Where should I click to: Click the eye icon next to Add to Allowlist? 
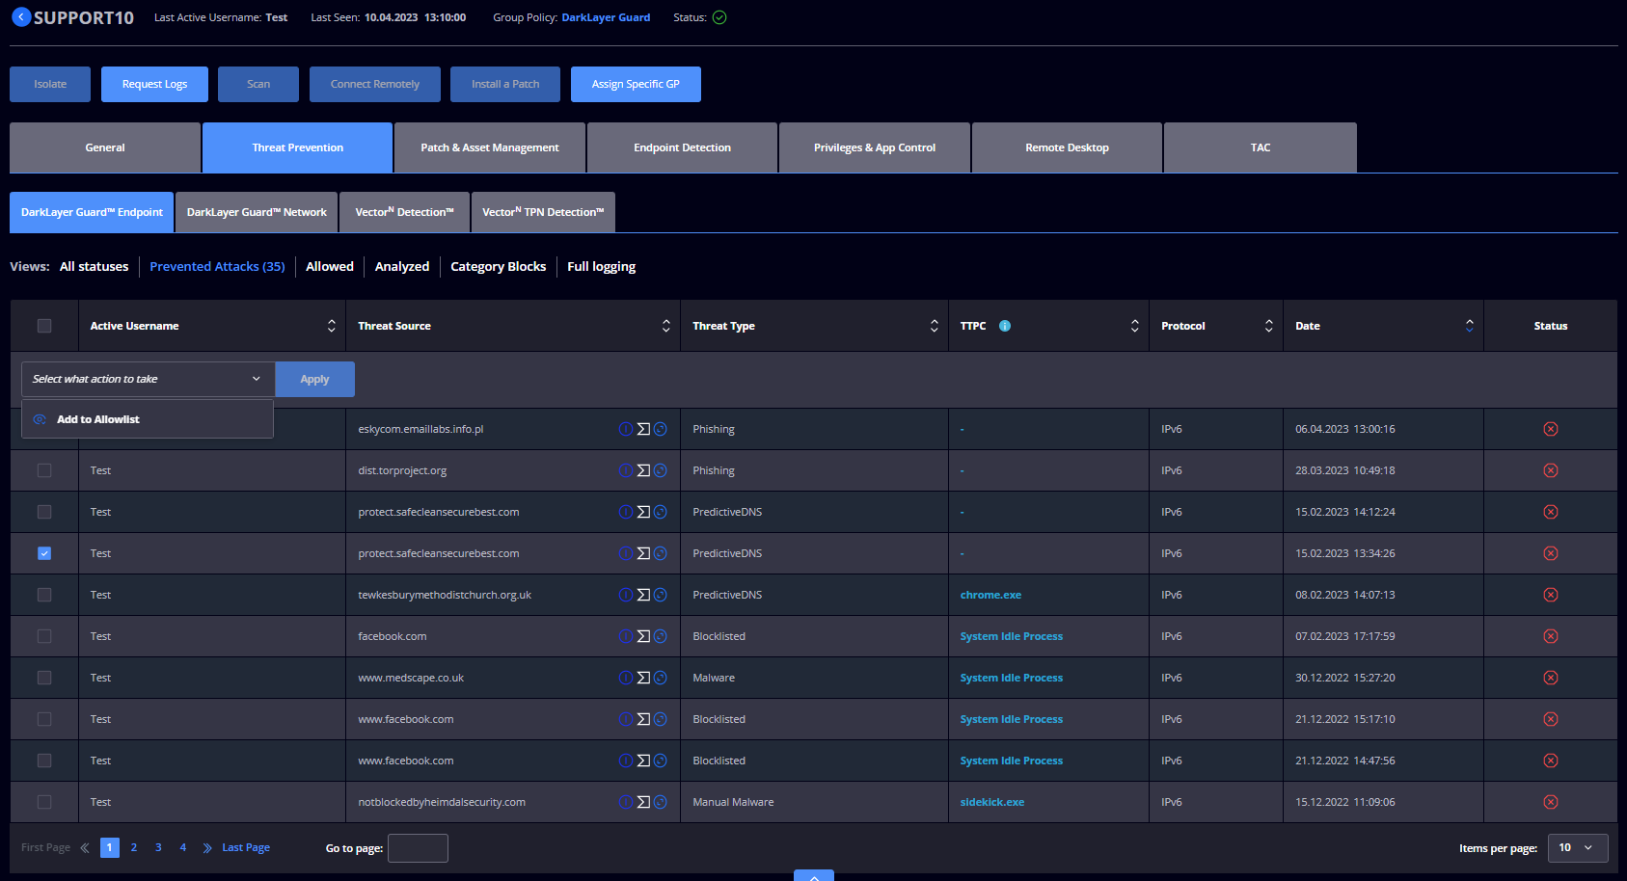[x=40, y=419]
